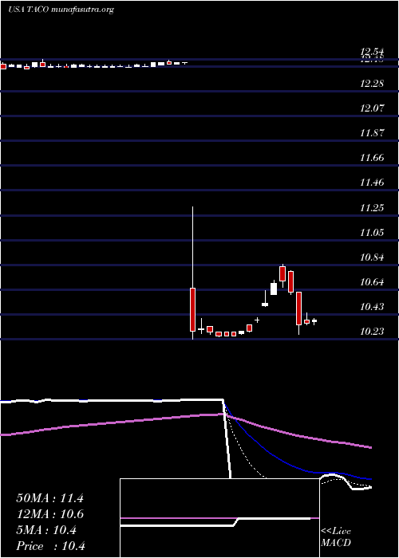The image size is (399, 558).
Task: Select the 10.64 price axis label
Action: click(x=372, y=282)
